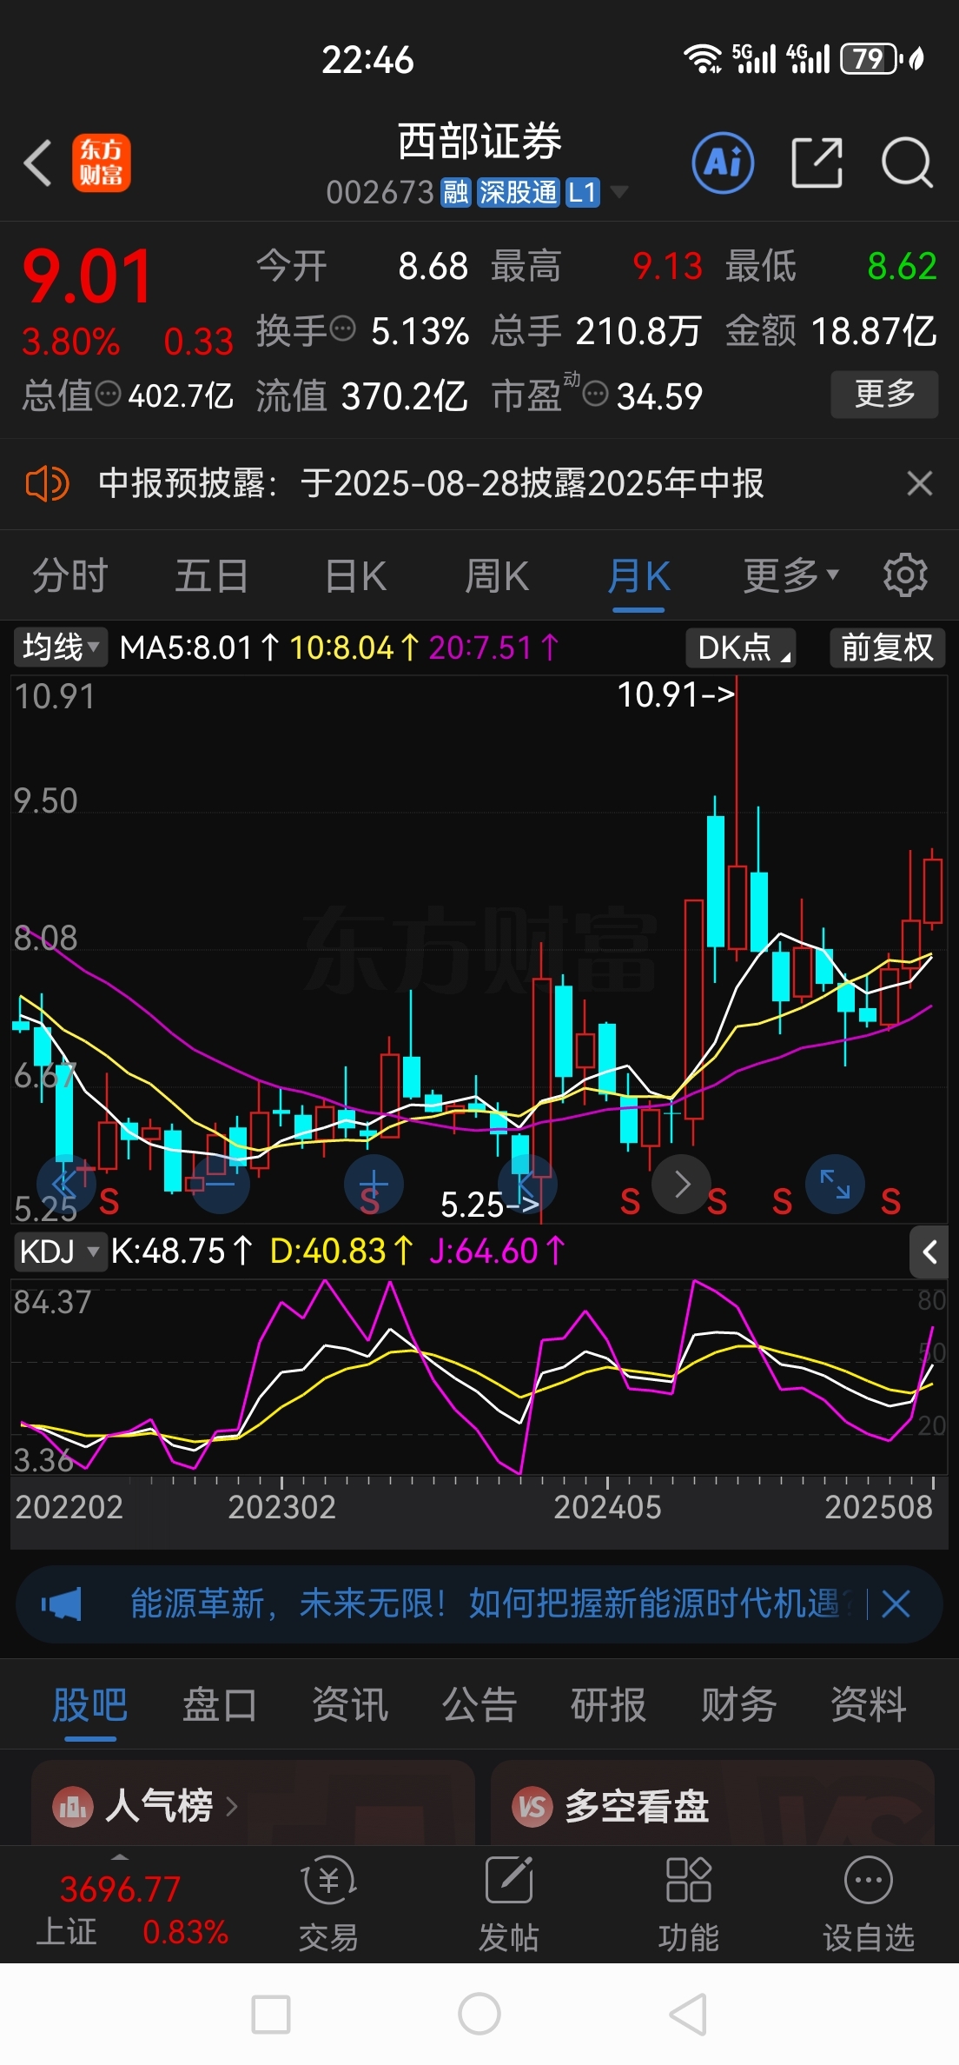
Task: Tap the 9.01 current price
Action: (87, 277)
